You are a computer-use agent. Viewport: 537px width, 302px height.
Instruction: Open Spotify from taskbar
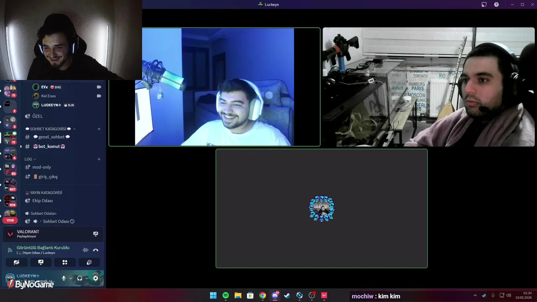[x=226, y=295]
